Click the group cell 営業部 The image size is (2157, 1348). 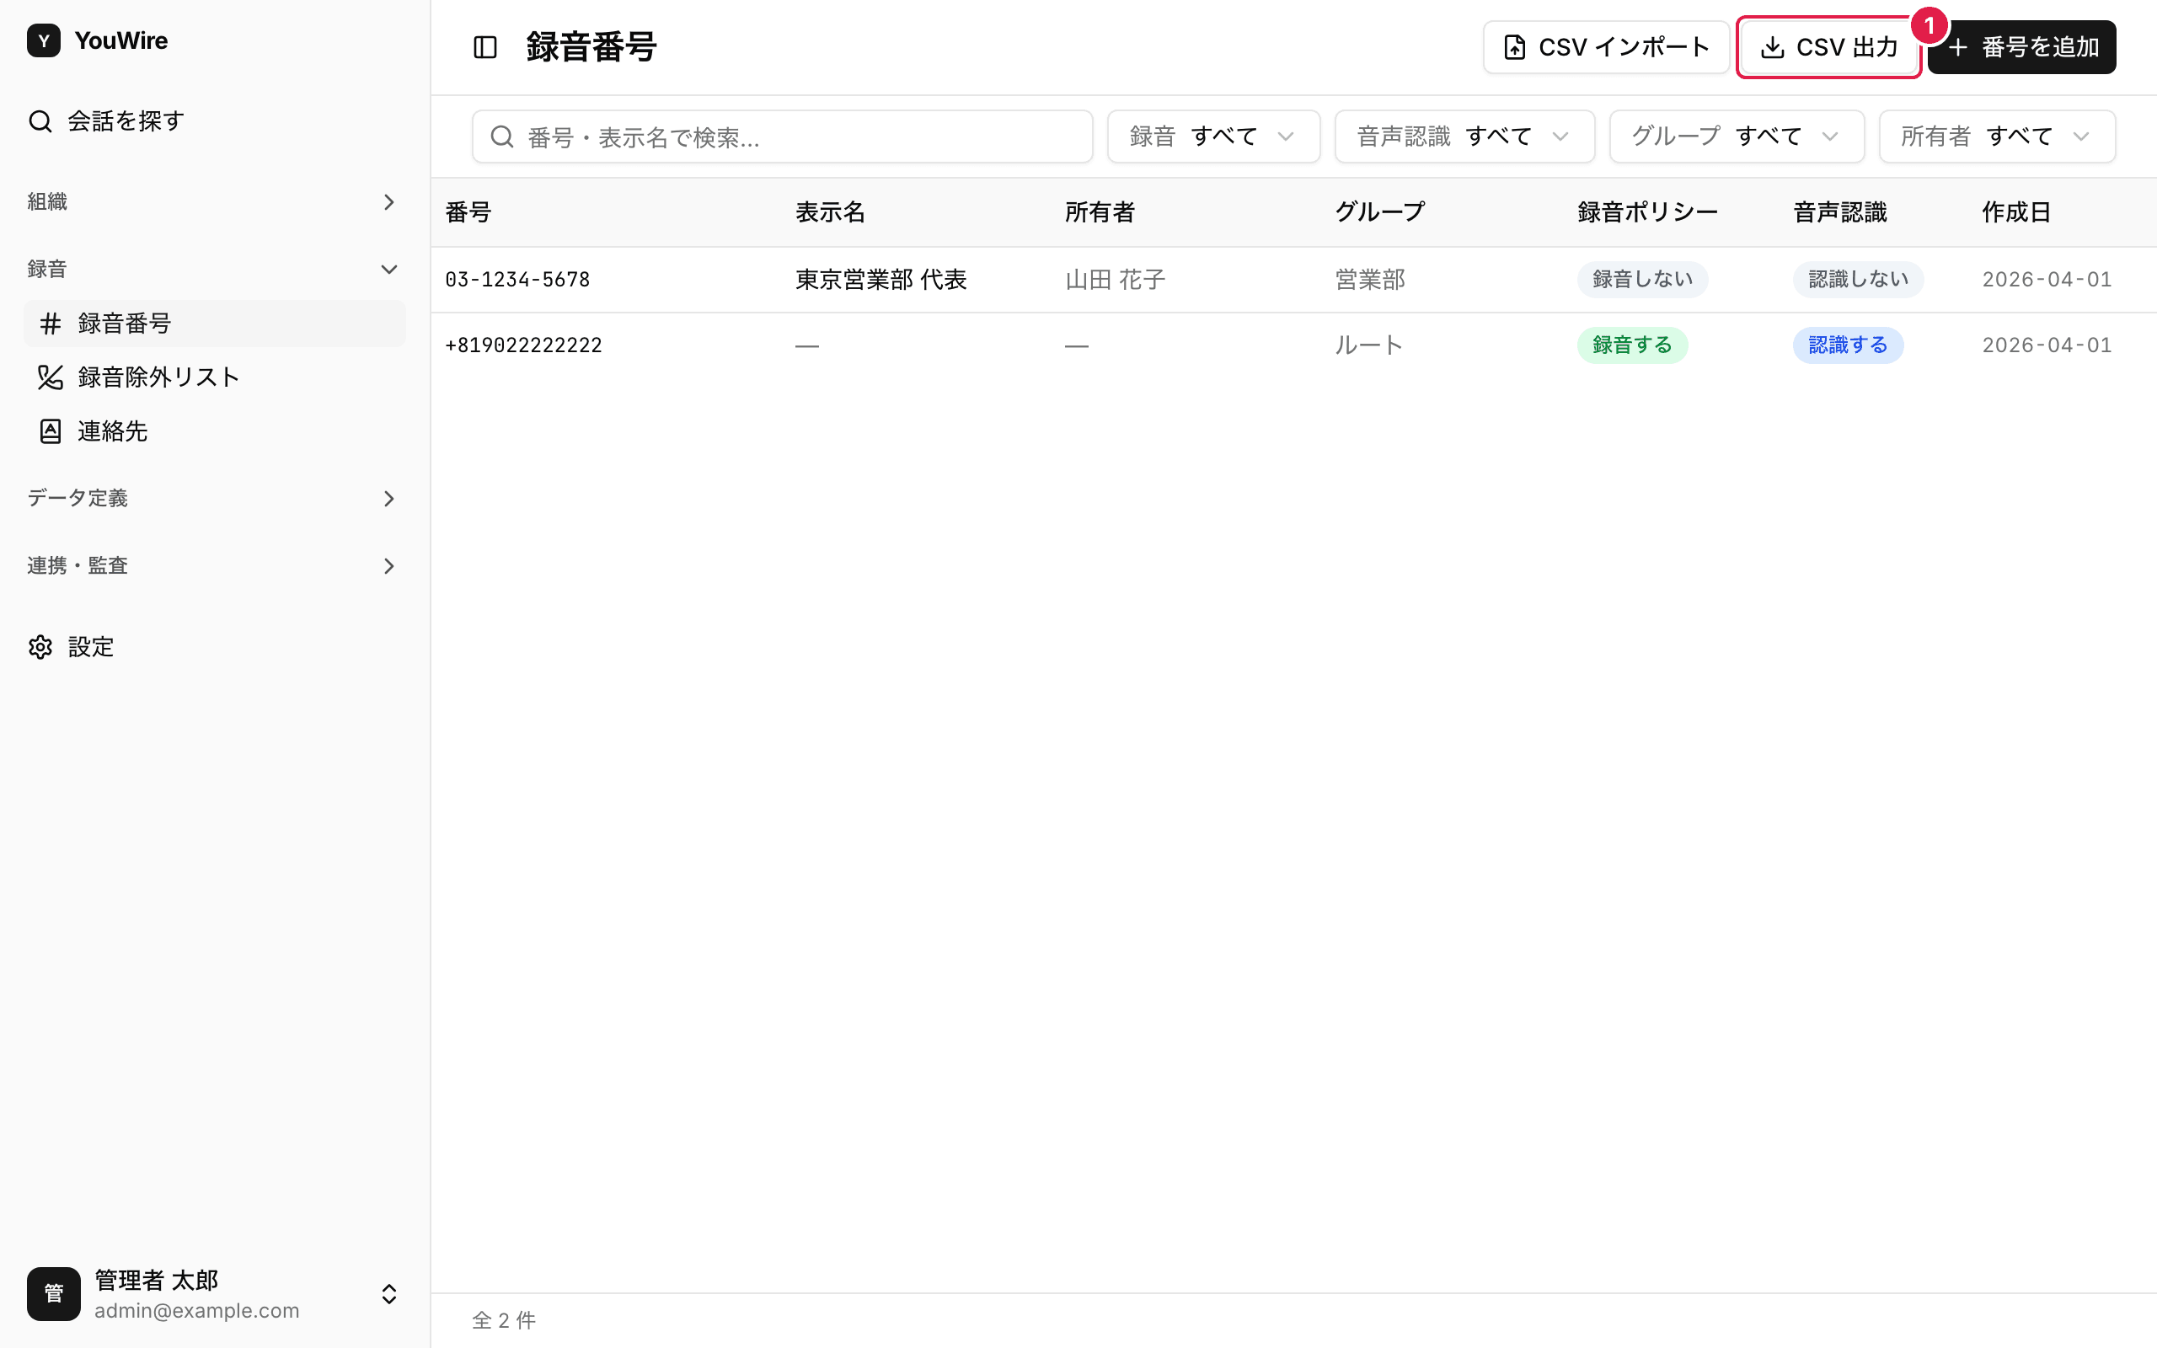tap(1370, 280)
